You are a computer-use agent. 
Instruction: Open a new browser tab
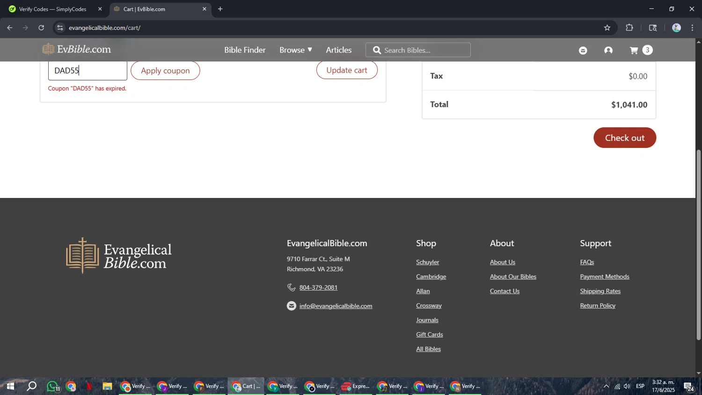pos(220,9)
